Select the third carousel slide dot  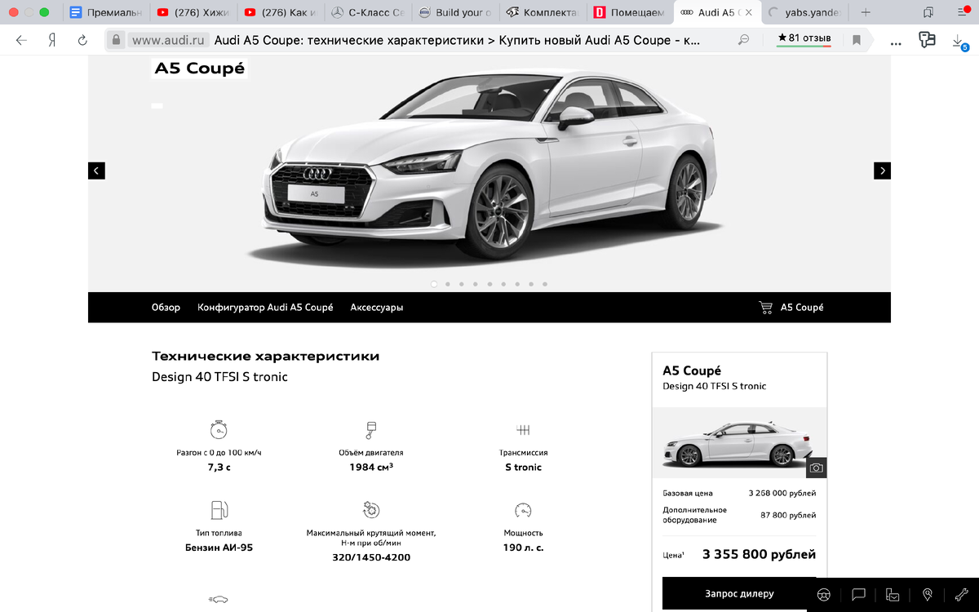click(x=461, y=283)
